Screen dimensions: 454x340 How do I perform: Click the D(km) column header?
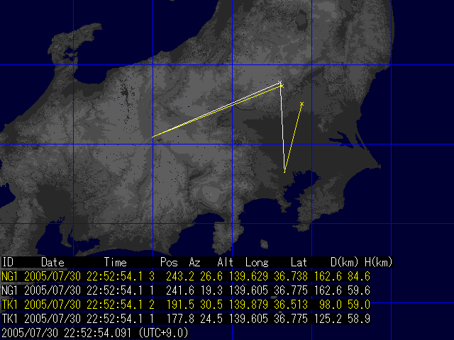click(344, 262)
